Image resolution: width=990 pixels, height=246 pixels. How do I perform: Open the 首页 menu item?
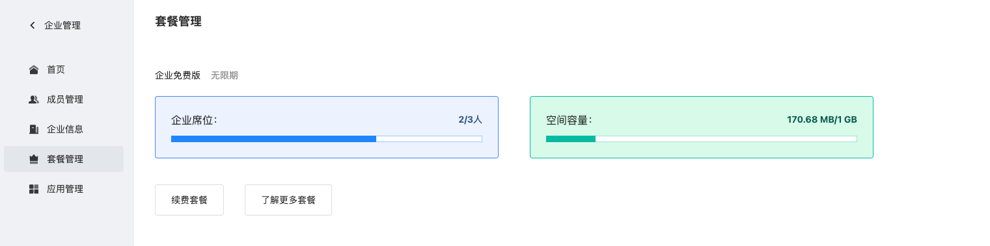click(64, 69)
